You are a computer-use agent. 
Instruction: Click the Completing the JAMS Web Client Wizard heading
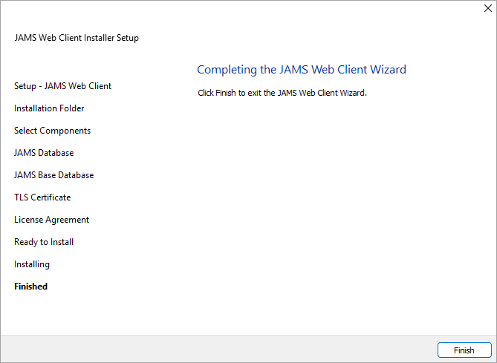302,69
